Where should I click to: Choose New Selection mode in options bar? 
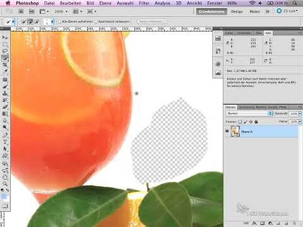(23, 21)
